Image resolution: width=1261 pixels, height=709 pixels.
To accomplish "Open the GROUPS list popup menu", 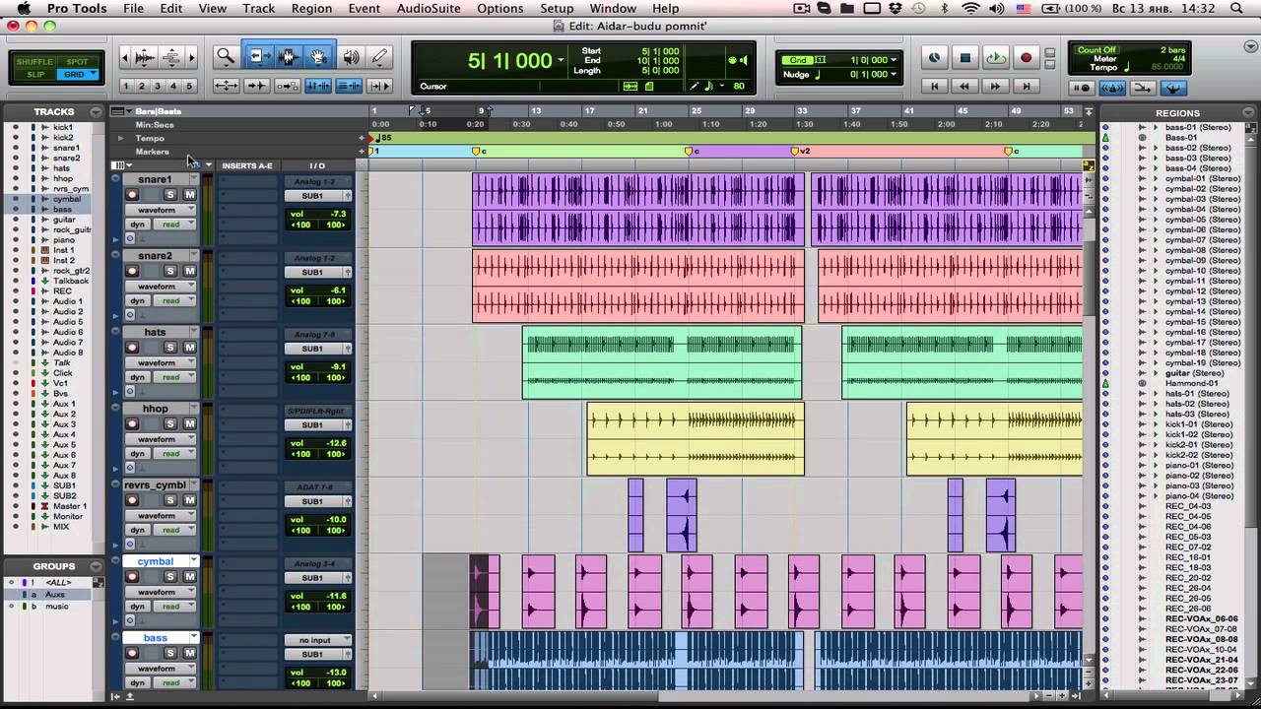I will click(96, 566).
